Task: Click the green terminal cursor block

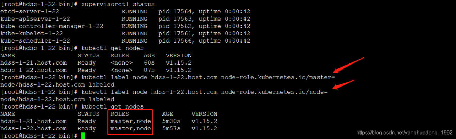Action: pyautogui.click(x=83, y=135)
